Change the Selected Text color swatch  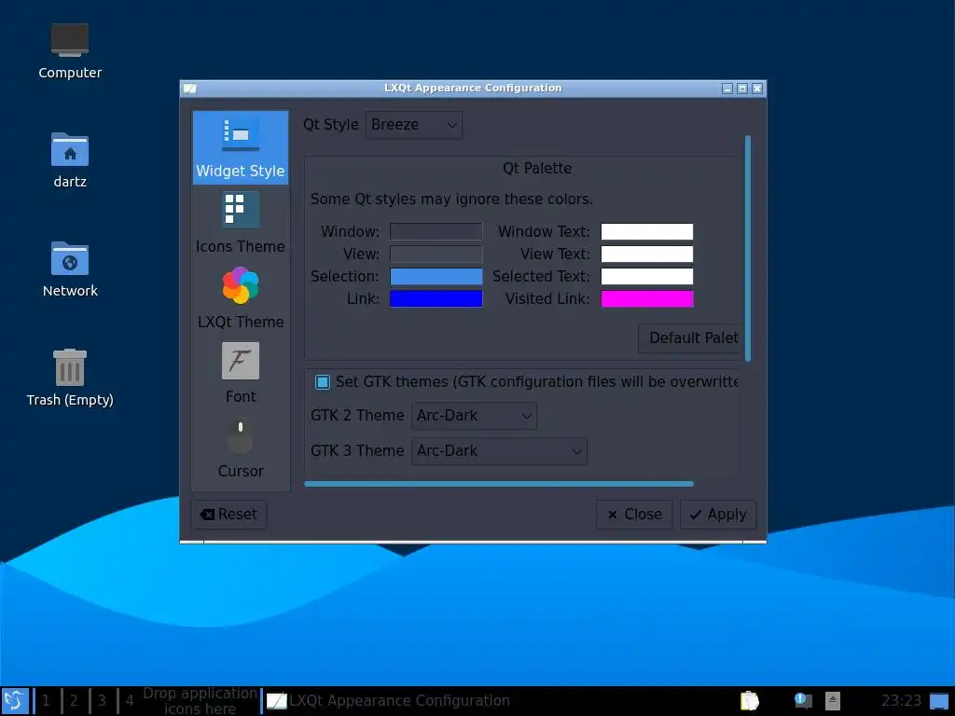(x=647, y=276)
